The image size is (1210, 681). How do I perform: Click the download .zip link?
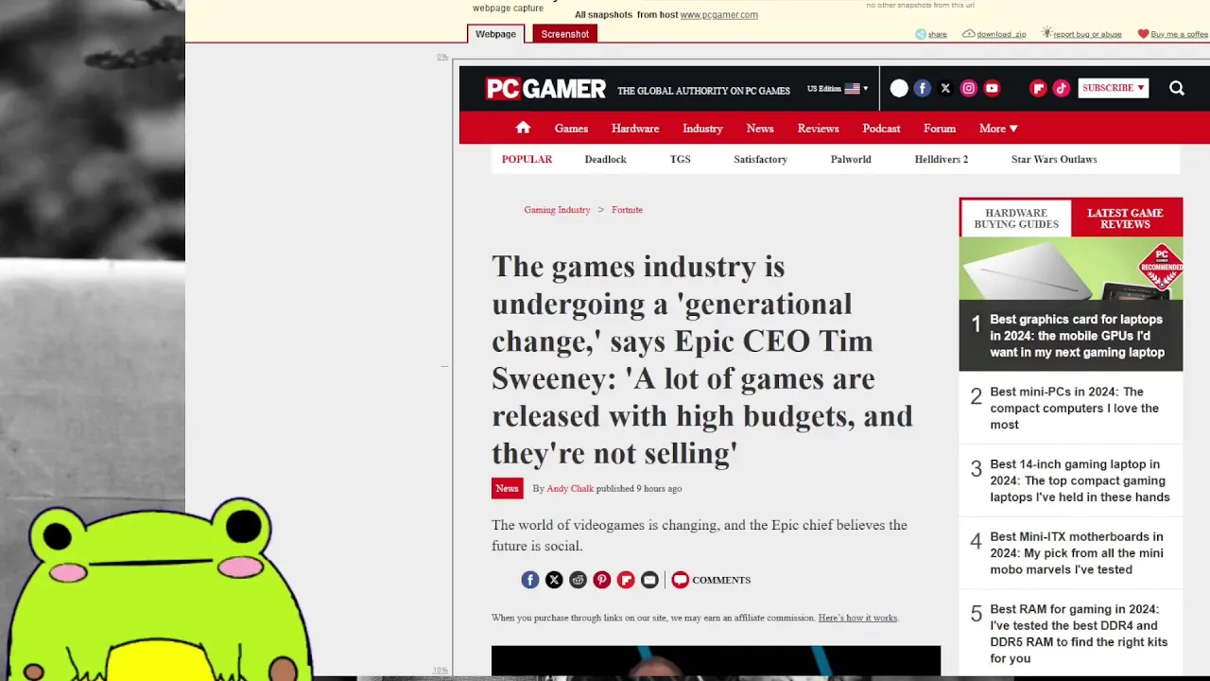[1001, 34]
